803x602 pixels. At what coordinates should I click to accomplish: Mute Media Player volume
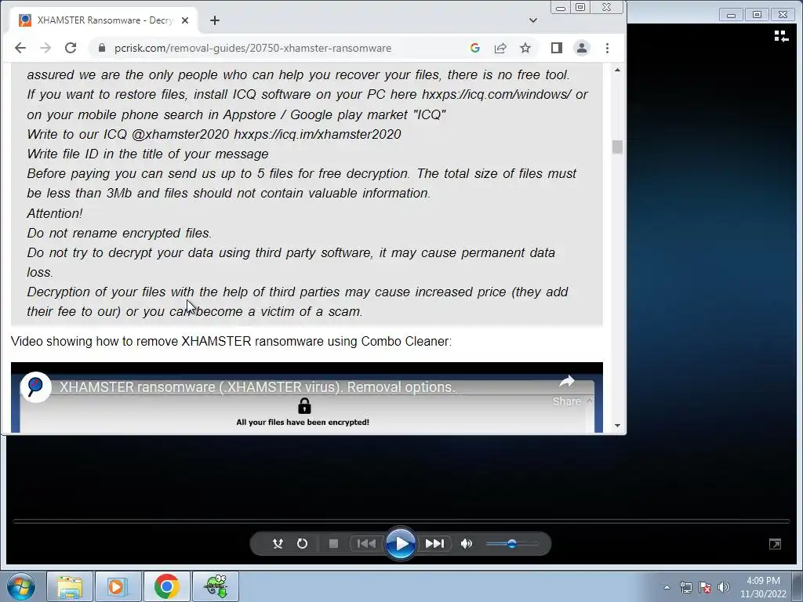tap(466, 544)
